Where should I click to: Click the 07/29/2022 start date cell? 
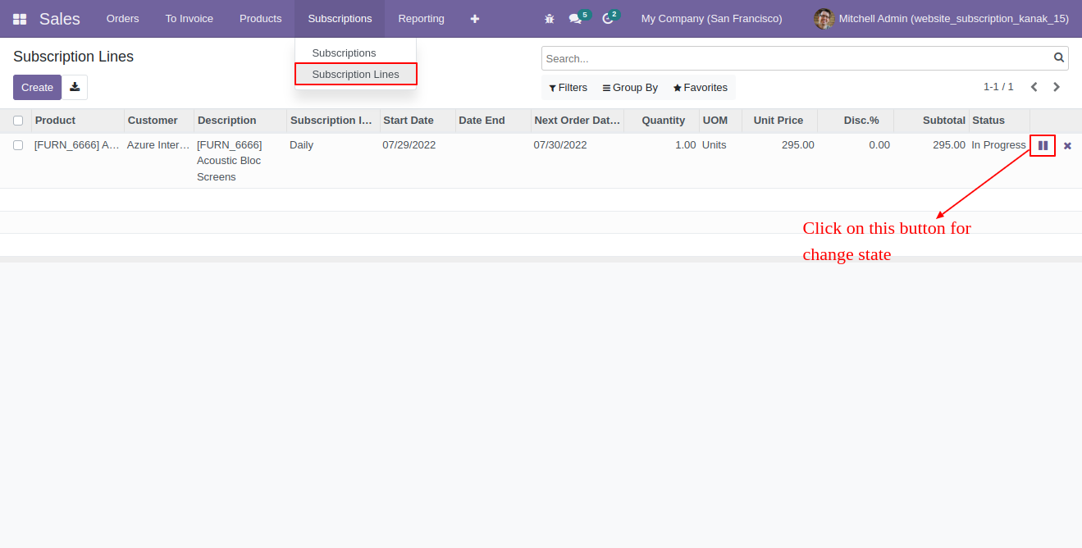(409, 145)
